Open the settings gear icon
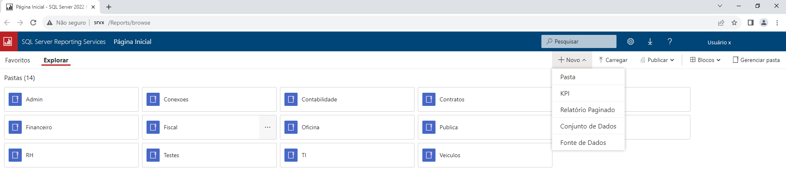 (630, 41)
